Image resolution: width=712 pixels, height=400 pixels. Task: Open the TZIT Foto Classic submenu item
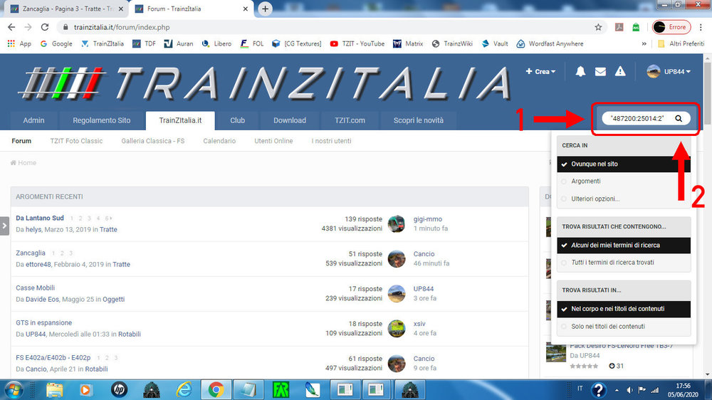76,141
